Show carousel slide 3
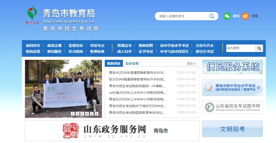This screenshot has width=276, height=143. point(82,114)
